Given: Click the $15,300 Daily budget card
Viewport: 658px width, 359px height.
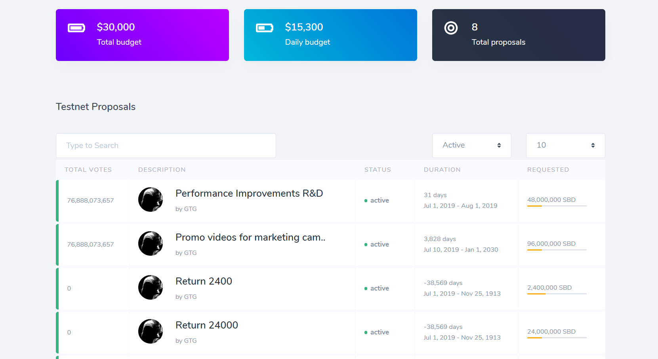Looking at the screenshot, I should [330, 35].
